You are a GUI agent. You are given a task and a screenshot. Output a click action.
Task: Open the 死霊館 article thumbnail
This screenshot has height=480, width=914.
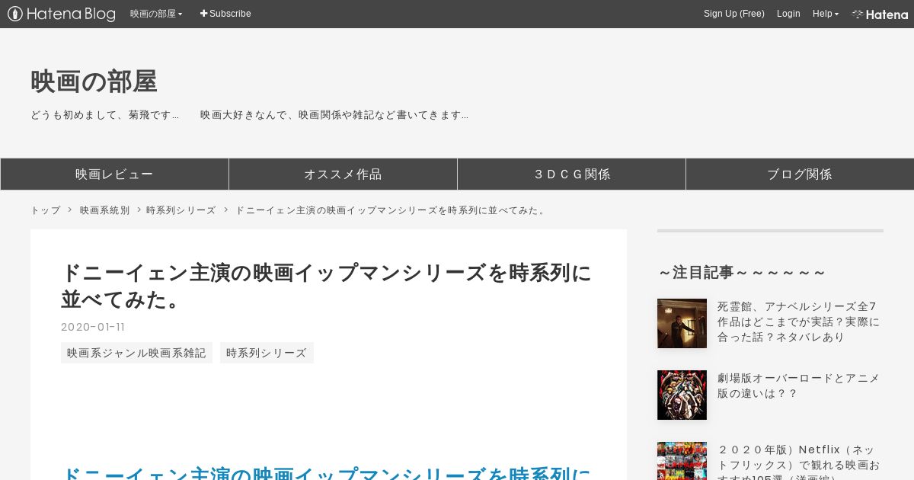coord(682,323)
